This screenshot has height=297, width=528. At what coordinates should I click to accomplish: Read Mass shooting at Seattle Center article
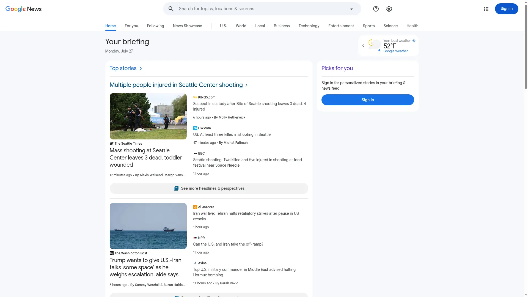146,158
